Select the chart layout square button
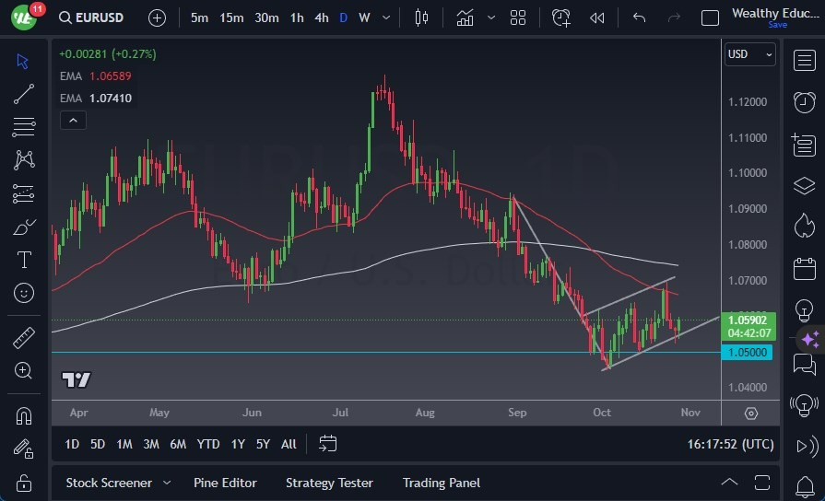This screenshot has width=825, height=501. tap(710, 17)
